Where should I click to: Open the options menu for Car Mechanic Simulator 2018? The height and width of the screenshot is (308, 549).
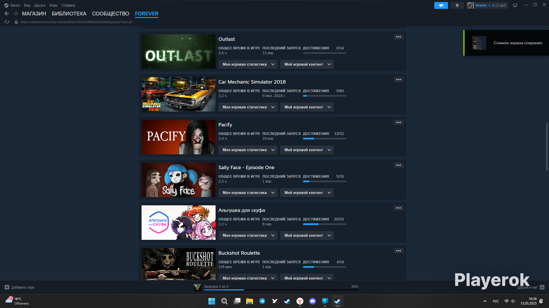coord(399,80)
